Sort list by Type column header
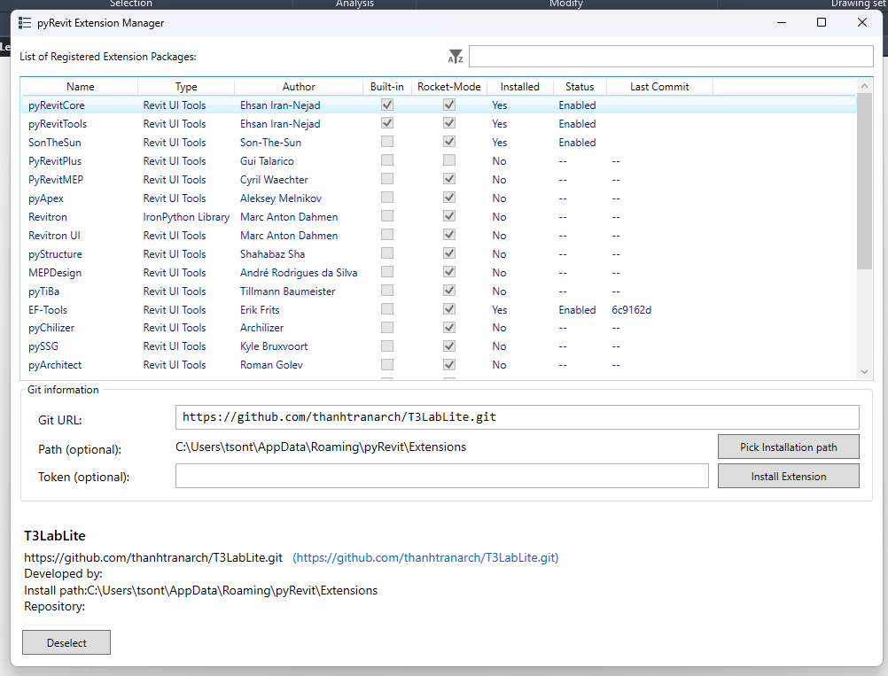Viewport: 888px width, 676px height. tap(186, 87)
